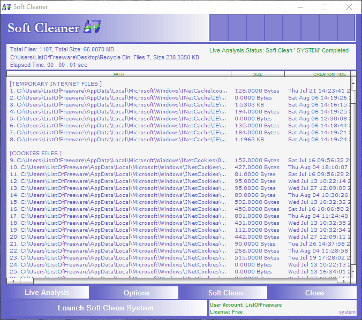Click the vertical scrollbar up arrow
Viewport: 362px width, 320px height.
click(353, 83)
